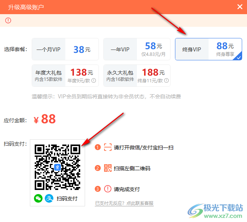Screen dimensions: 247x222
Task: Click the scan frame icon in step 1
Action: click(108, 148)
